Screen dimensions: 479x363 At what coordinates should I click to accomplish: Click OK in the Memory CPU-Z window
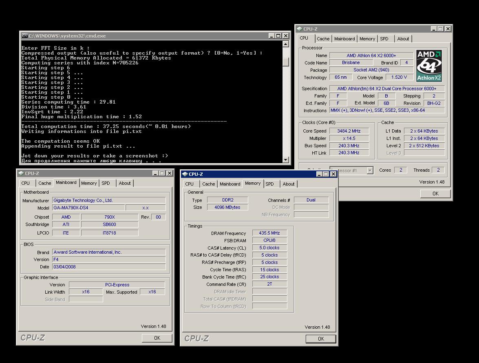click(x=321, y=339)
